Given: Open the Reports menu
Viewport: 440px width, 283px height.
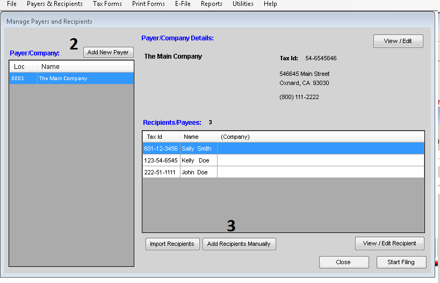Looking at the screenshot, I should 212,4.
